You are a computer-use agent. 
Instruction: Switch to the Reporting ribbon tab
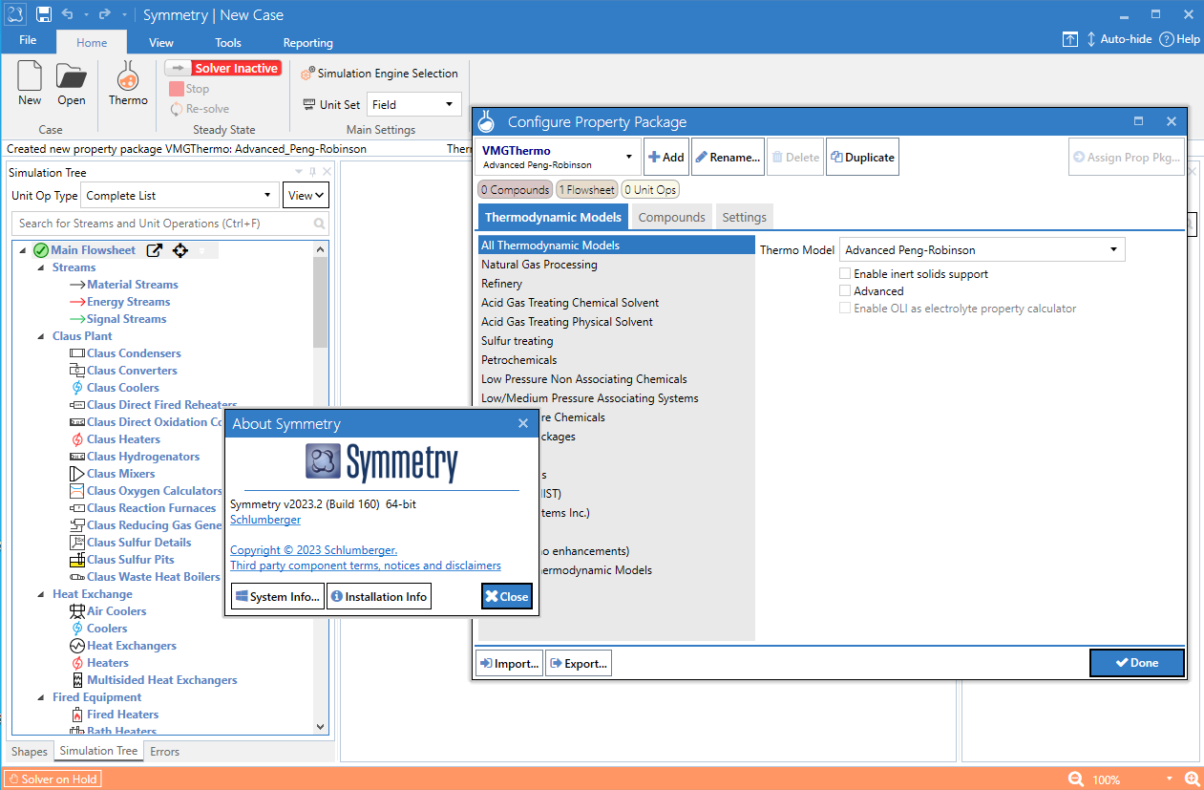307,42
